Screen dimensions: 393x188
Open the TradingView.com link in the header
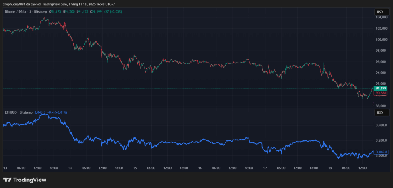tap(54, 4)
